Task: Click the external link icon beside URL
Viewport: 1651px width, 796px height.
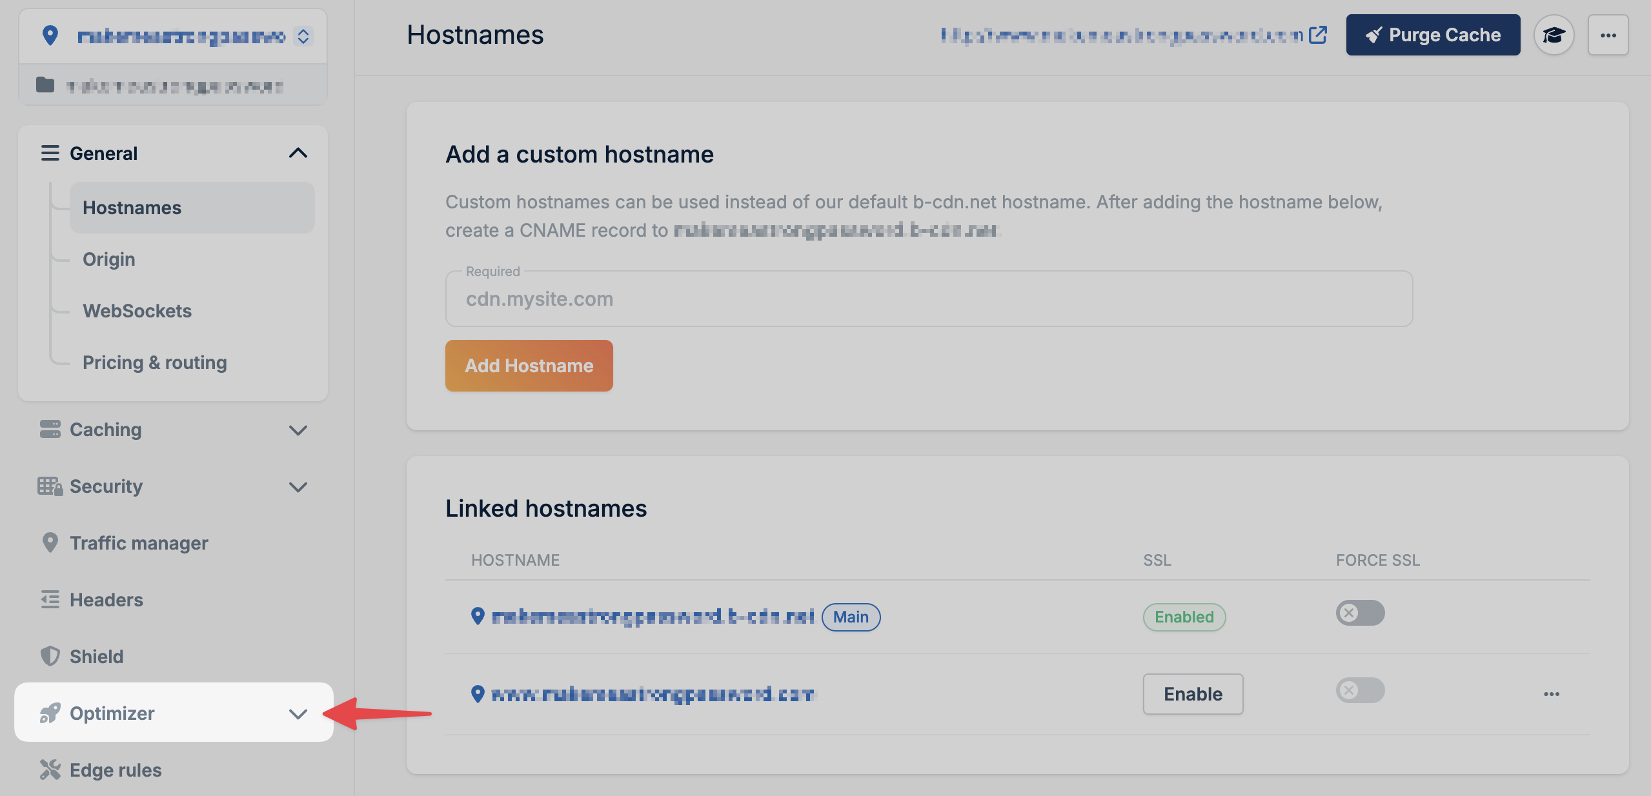Action: tap(1317, 35)
